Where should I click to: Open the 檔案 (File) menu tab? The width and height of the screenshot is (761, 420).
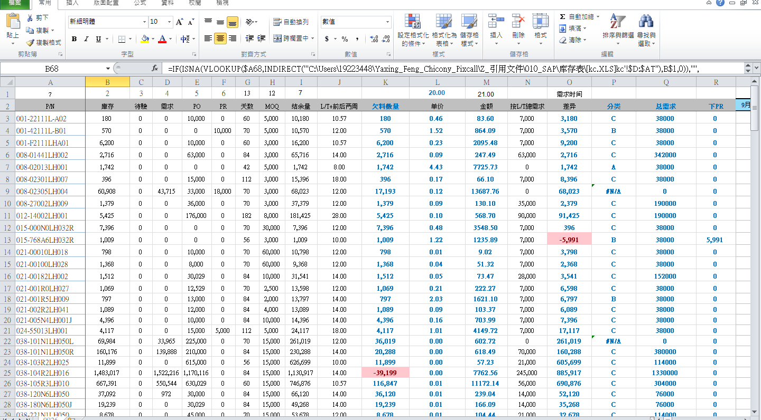tap(15, 3)
